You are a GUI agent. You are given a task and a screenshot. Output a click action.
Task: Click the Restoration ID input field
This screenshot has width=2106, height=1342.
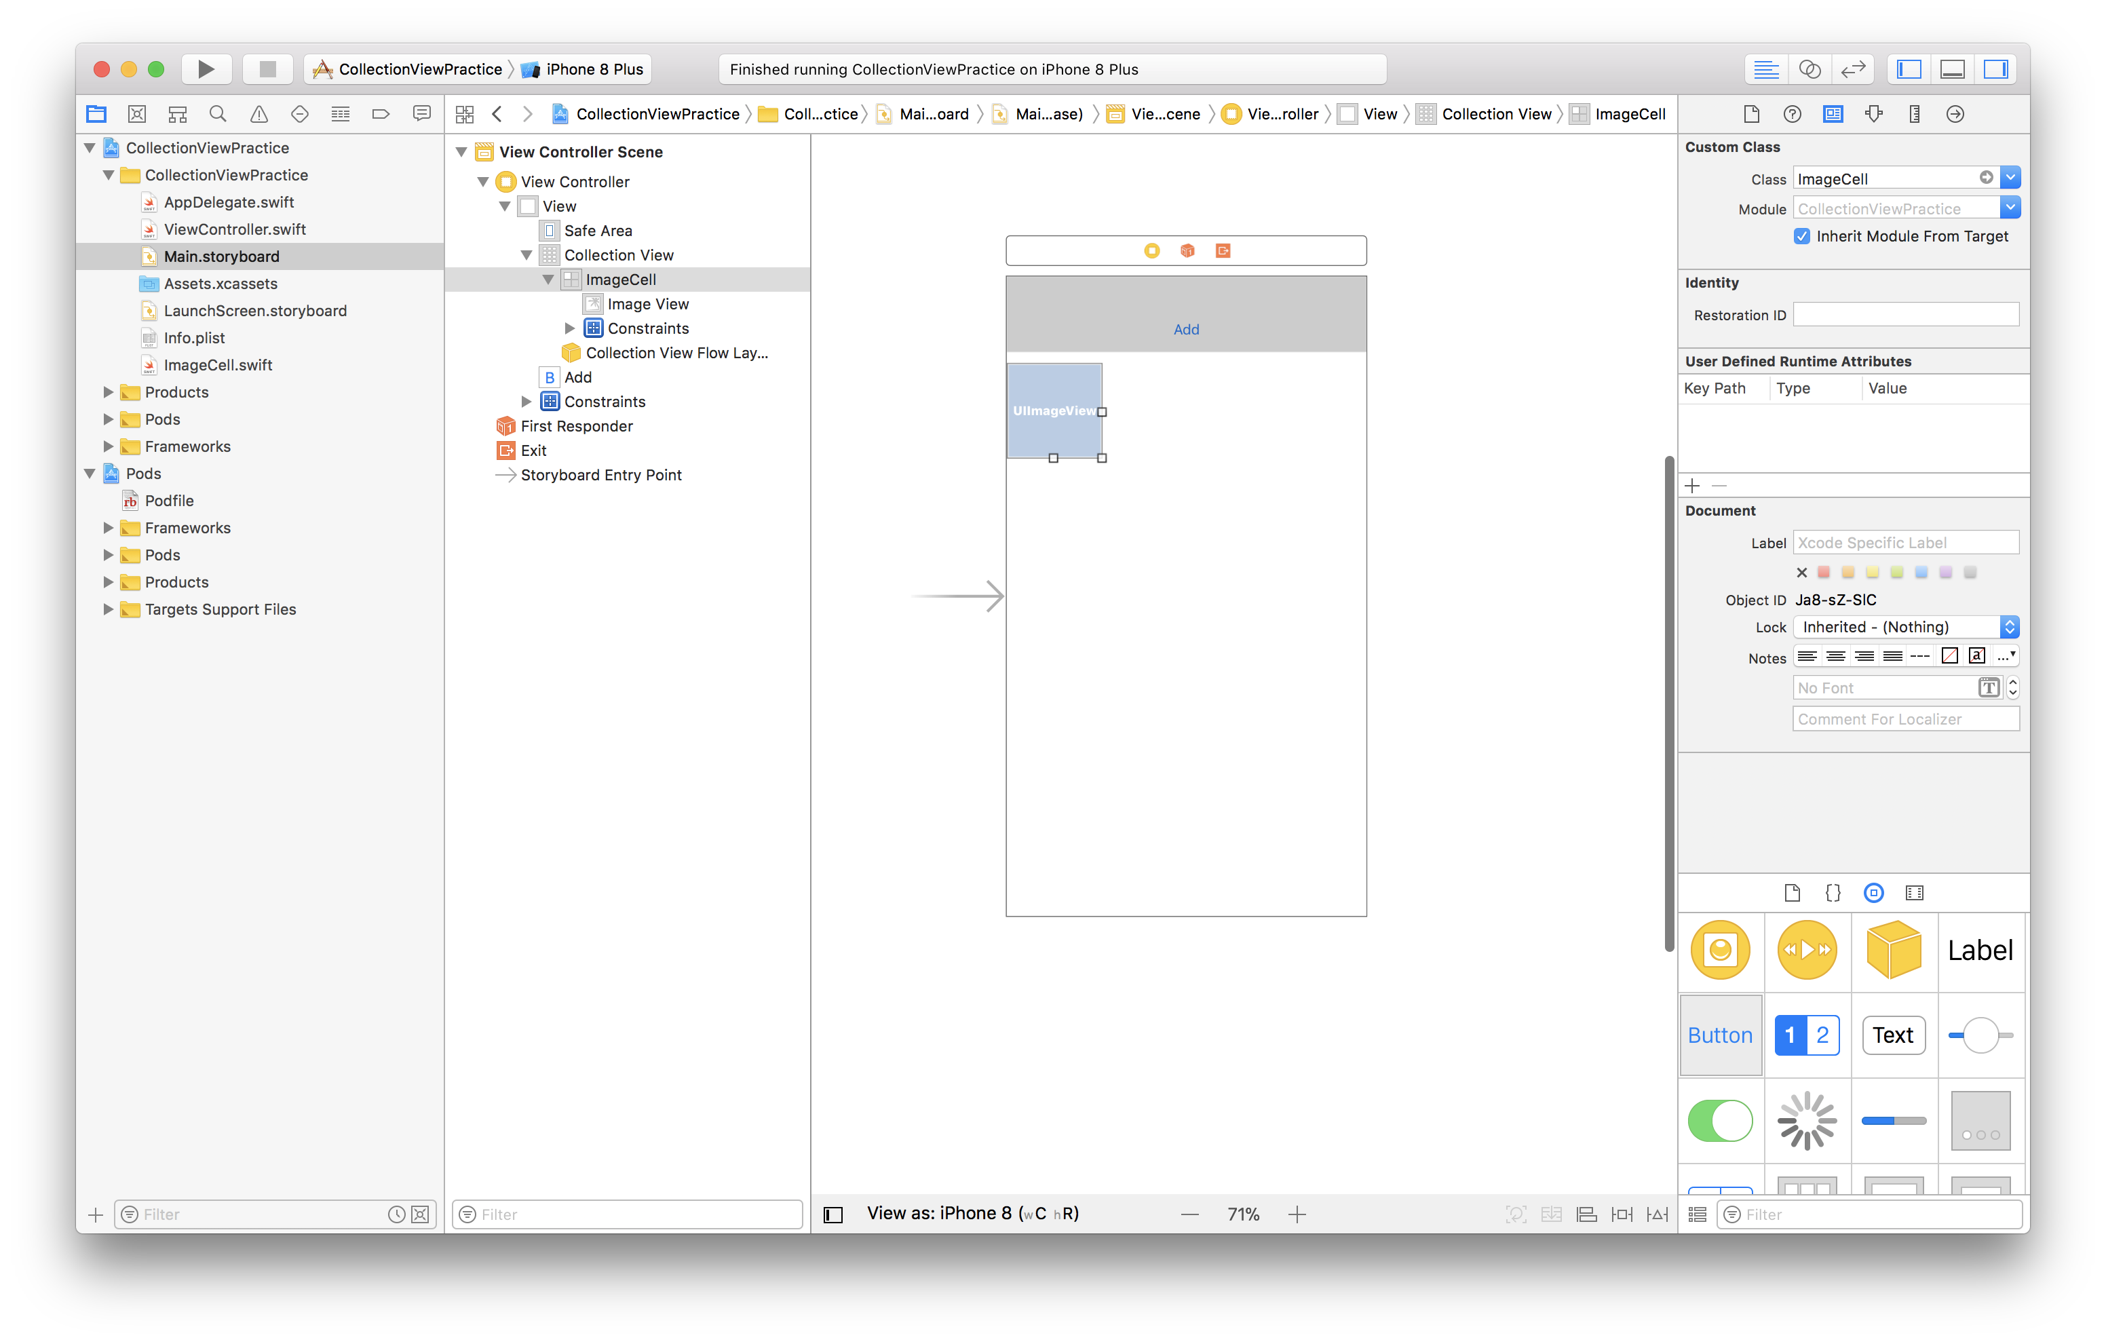[1907, 313]
